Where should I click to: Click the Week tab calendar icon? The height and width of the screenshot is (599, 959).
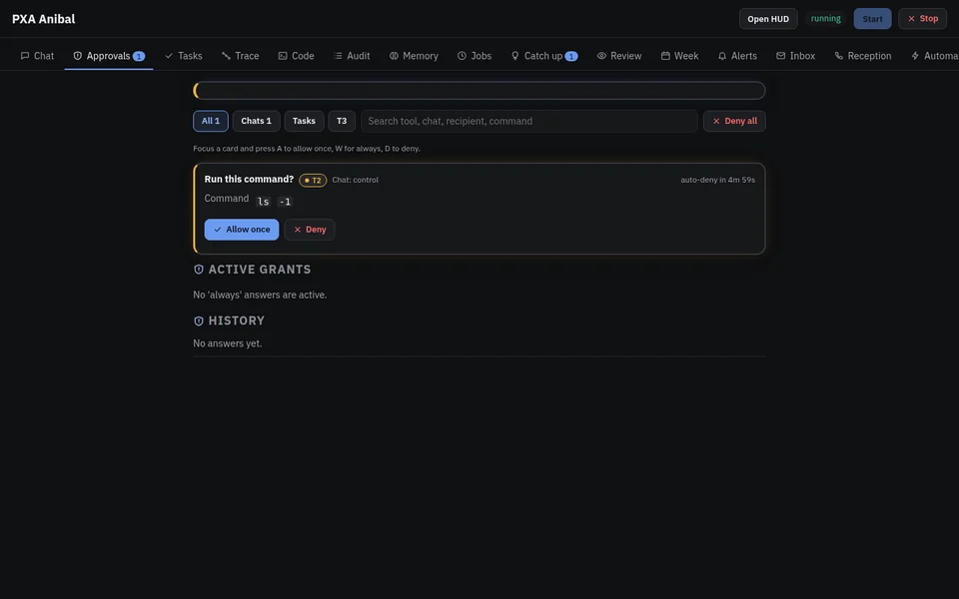[665, 56]
